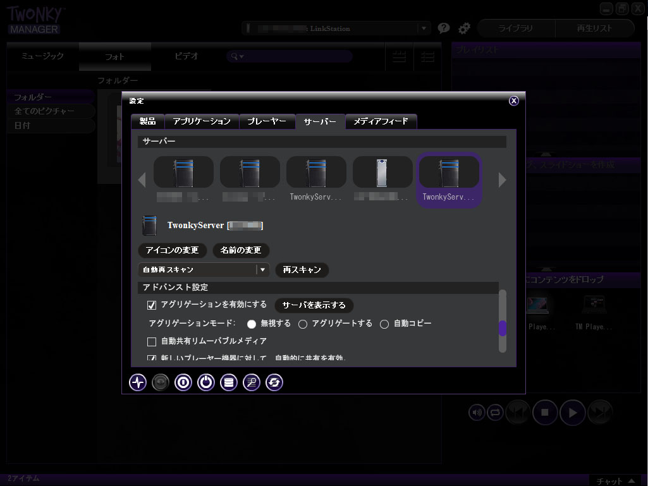Toggle the アグリゲーションを有効にする checkbox
Screen dimensions: 648x486
click(152, 305)
